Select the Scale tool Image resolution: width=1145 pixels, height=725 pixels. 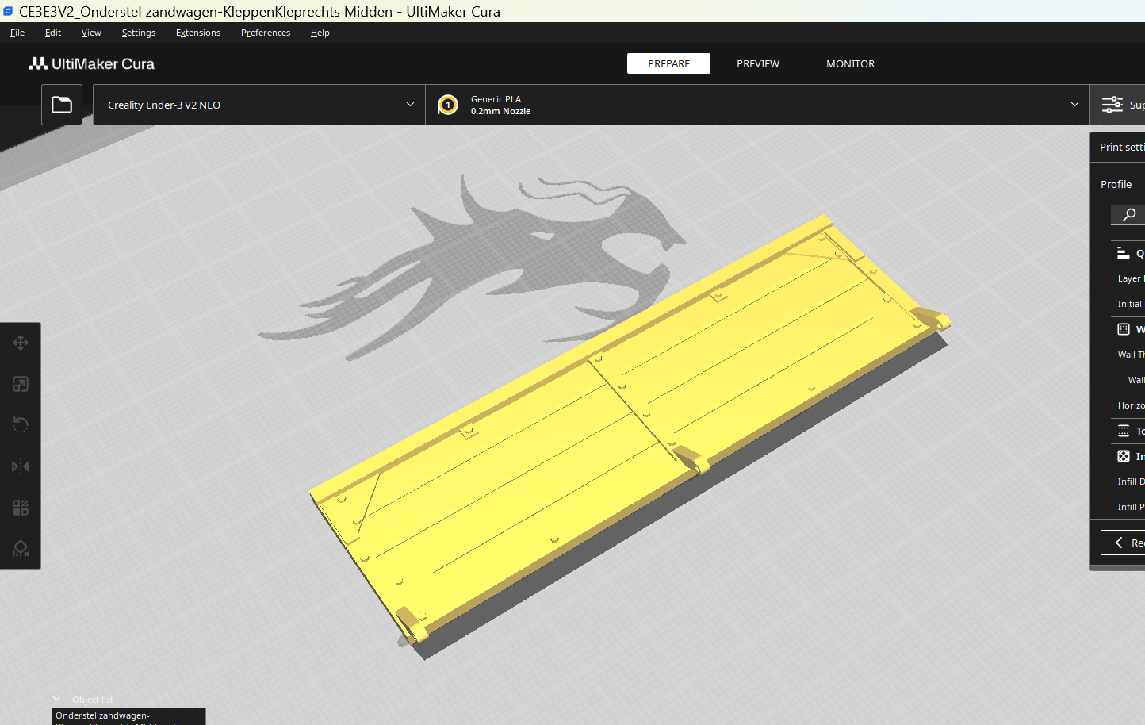(21, 384)
